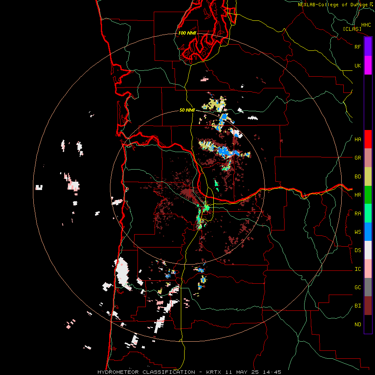Click the GR legend label

coord(357,158)
